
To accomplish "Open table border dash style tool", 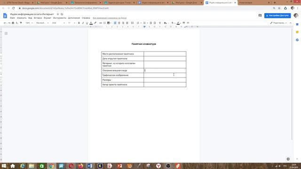I will 188,23.
